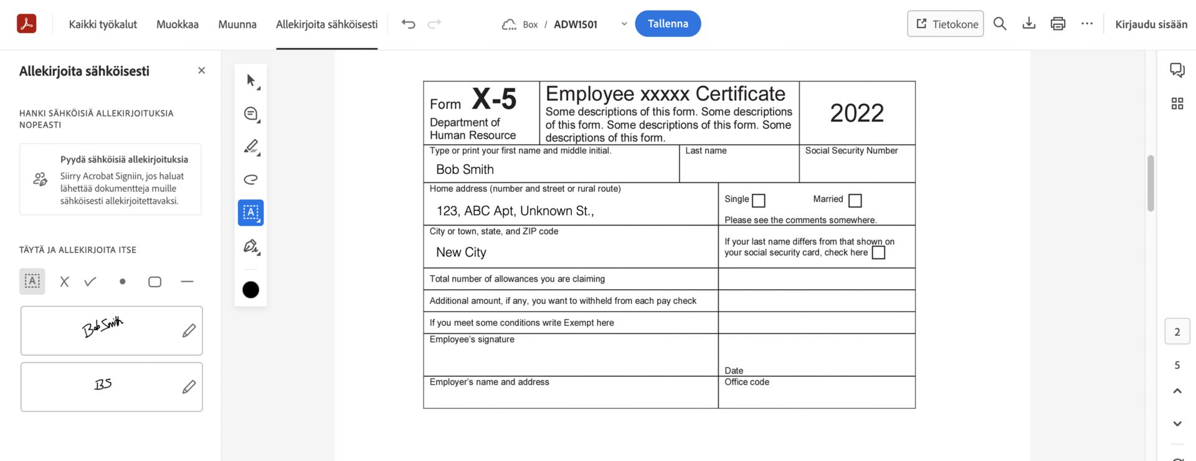
Task: Click the current page number 2 box
Action: [1177, 331]
